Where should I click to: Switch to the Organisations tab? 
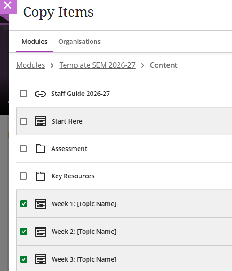[x=79, y=42]
